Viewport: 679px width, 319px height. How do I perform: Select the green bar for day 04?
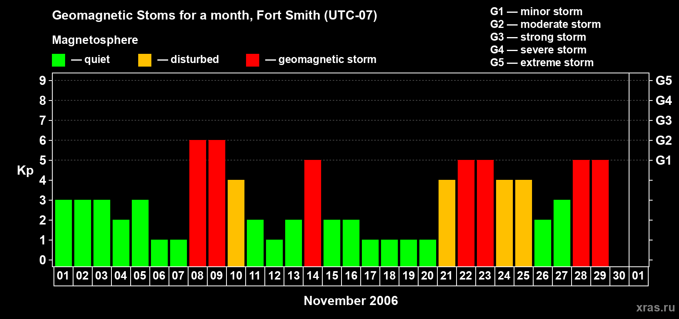pos(121,243)
